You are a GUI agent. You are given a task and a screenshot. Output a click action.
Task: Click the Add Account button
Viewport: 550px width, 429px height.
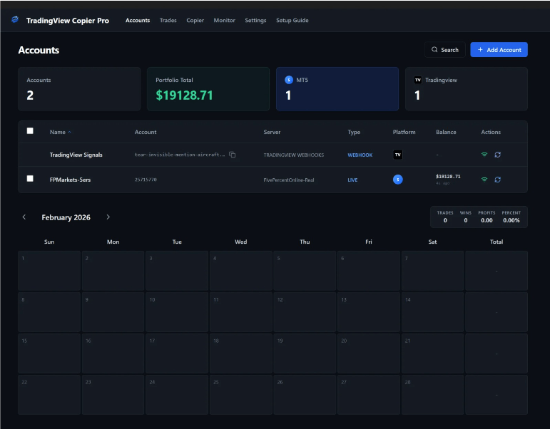click(499, 50)
